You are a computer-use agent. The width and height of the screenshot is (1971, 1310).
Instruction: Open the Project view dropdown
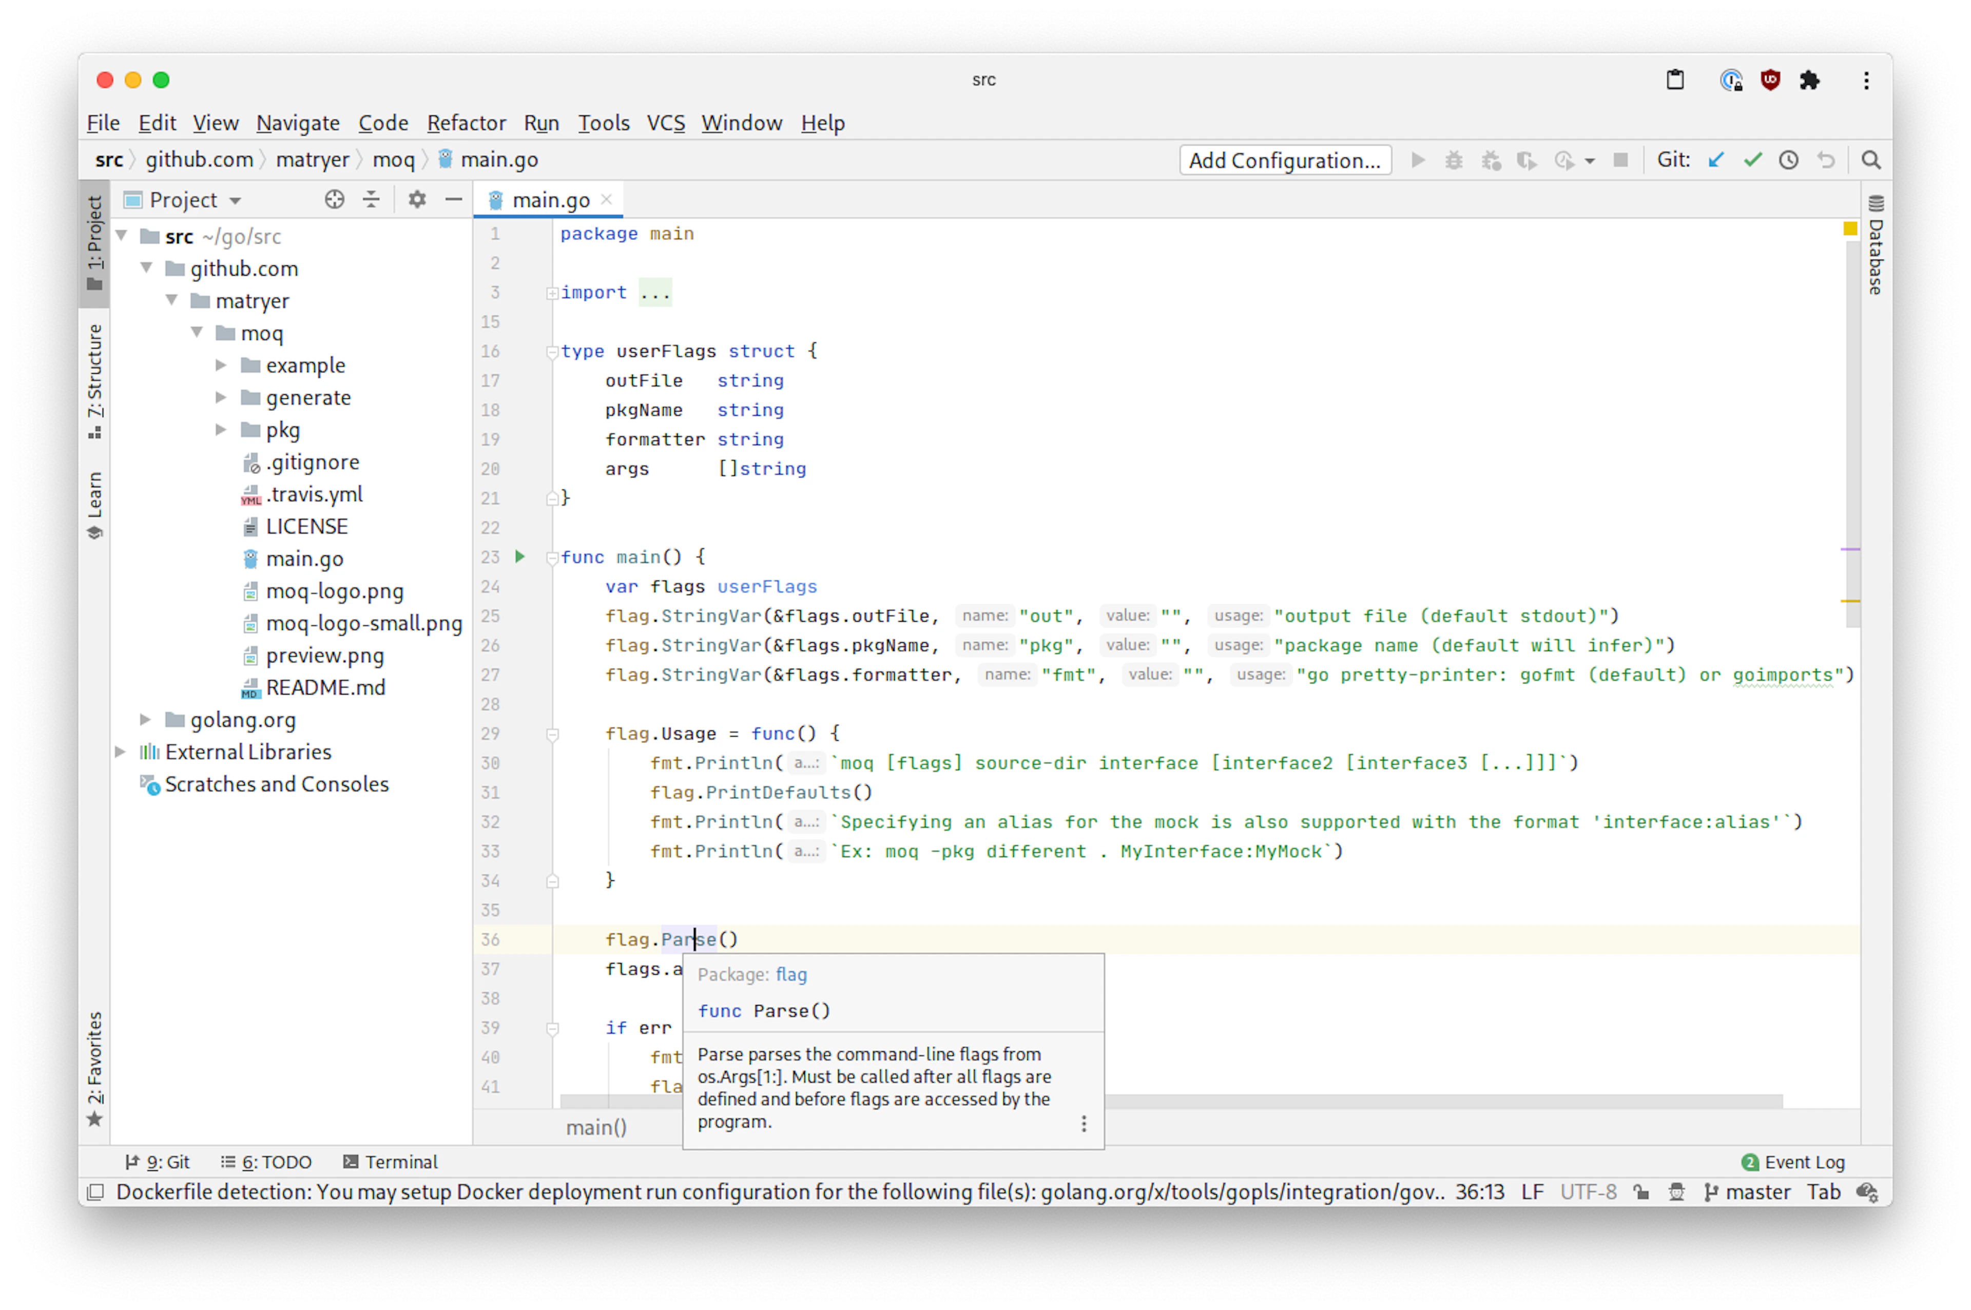coord(184,200)
